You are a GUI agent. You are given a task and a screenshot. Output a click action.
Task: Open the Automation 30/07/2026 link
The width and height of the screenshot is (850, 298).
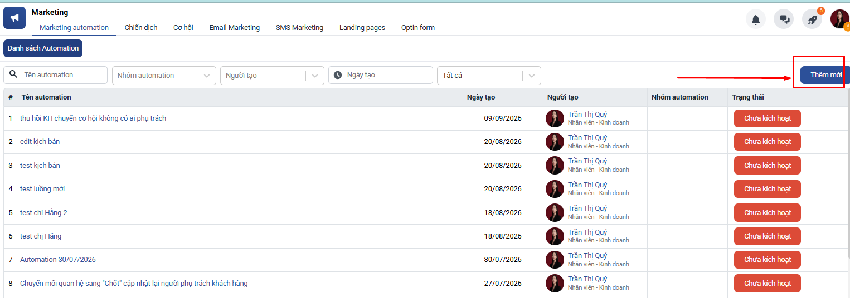pos(58,260)
